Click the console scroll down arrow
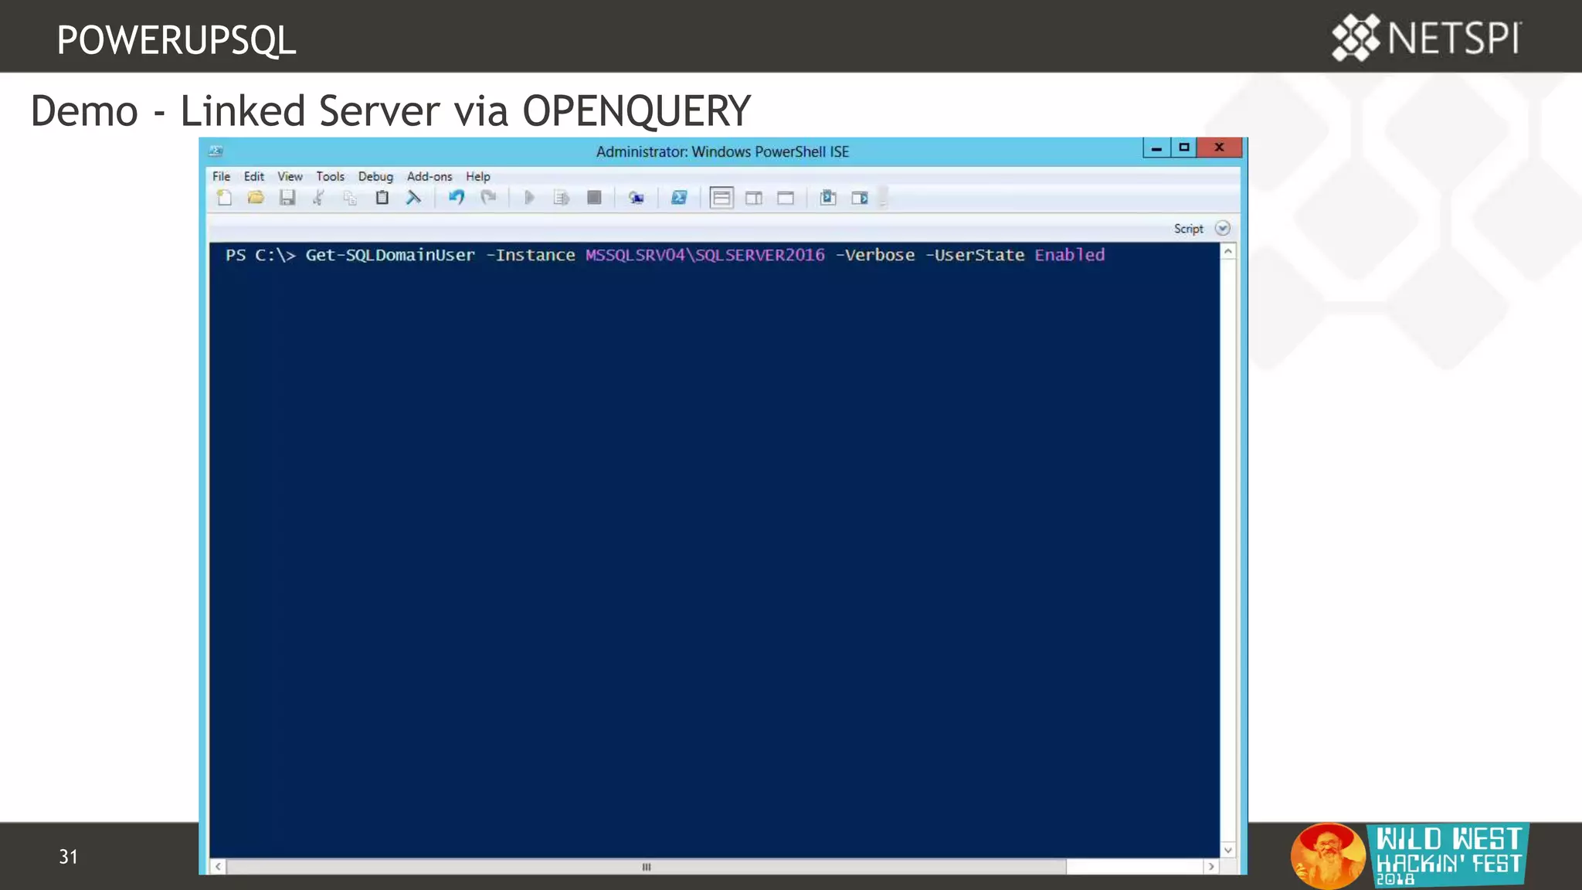This screenshot has width=1582, height=890. click(x=1228, y=850)
